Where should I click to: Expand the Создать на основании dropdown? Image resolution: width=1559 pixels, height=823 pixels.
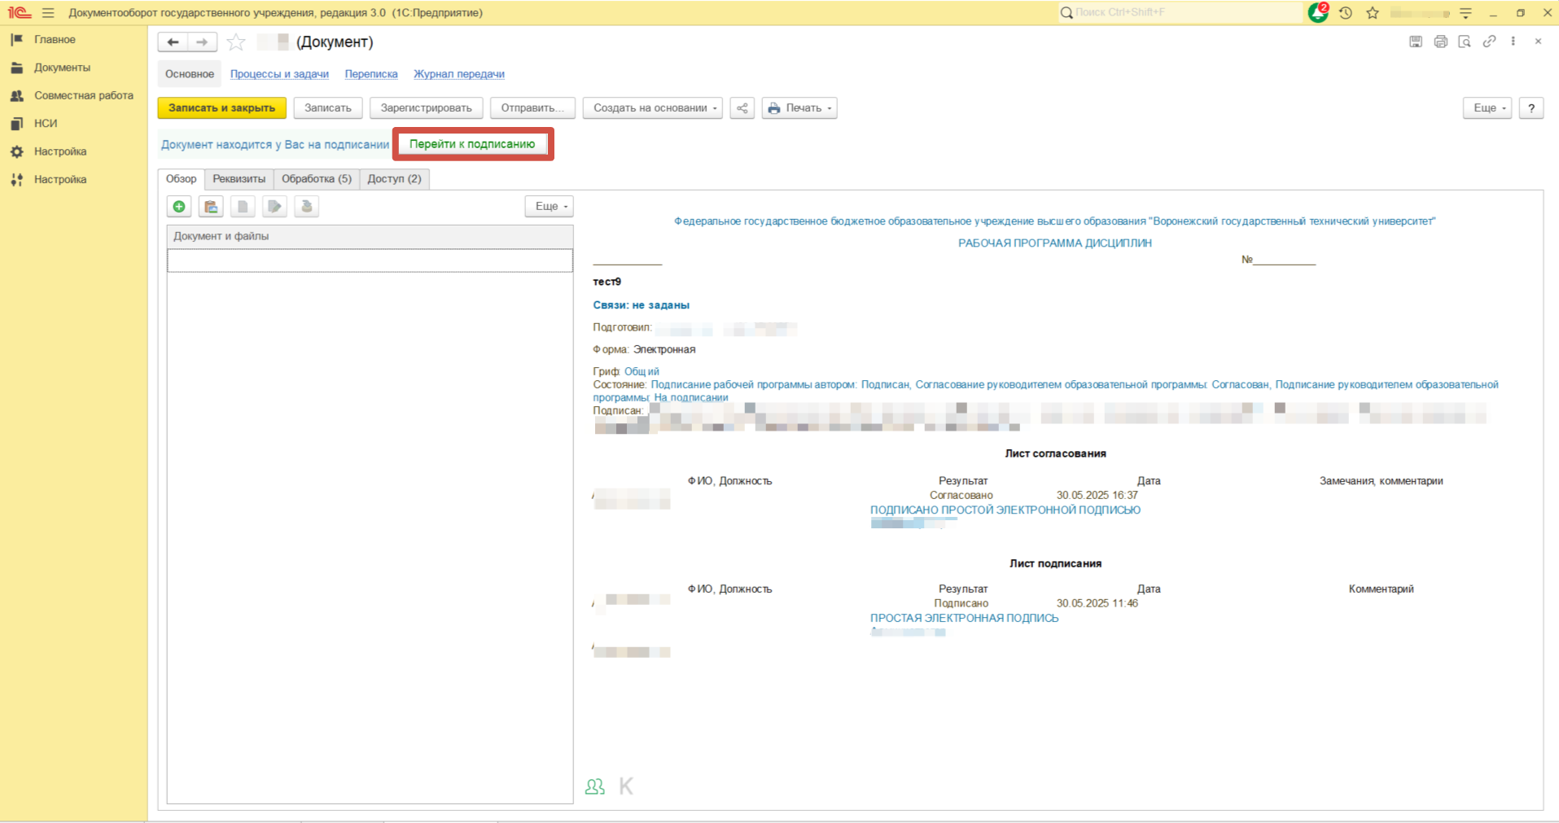click(x=653, y=108)
